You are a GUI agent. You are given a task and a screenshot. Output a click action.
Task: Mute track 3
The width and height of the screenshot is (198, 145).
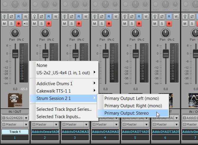coord(65,24)
